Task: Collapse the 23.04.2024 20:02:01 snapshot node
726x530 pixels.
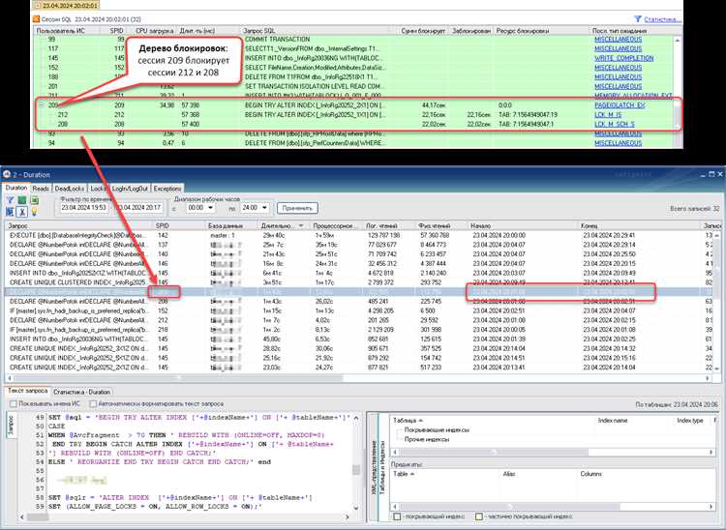Action: [39, 6]
